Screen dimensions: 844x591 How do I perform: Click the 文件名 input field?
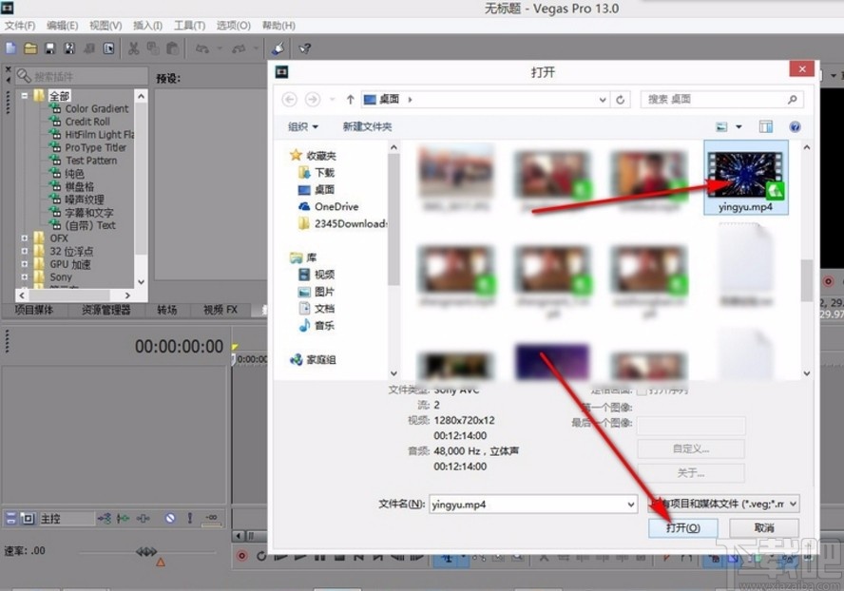(533, 505)
